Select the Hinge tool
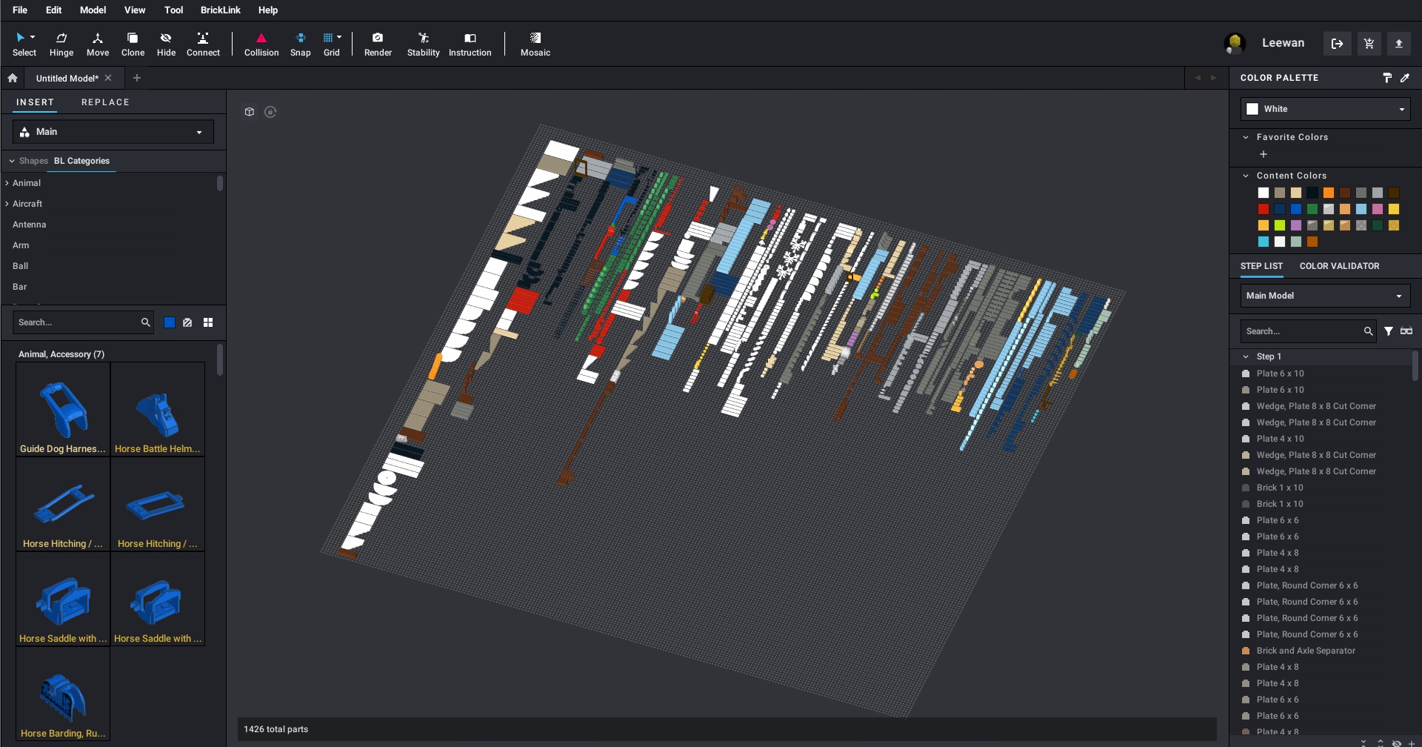This screenshot has width=1422, height=747. click(x=61, y=44)
